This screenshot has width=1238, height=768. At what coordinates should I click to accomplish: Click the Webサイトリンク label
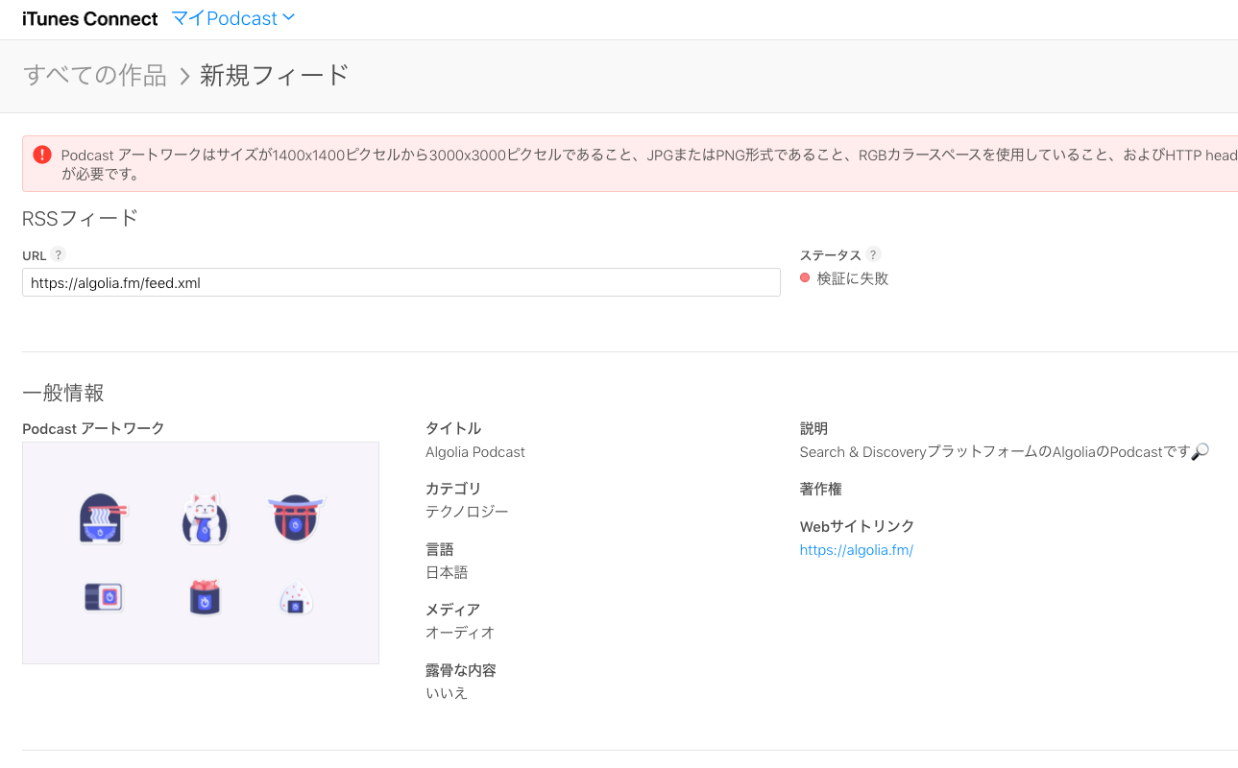coord(857,526)
